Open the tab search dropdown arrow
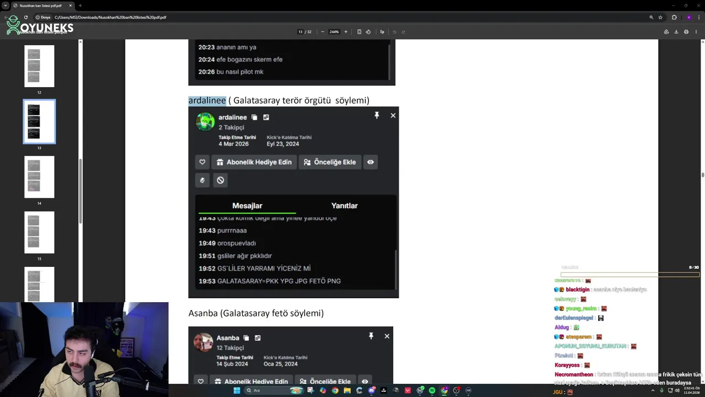705x397 pixels. tap(6, 6)
